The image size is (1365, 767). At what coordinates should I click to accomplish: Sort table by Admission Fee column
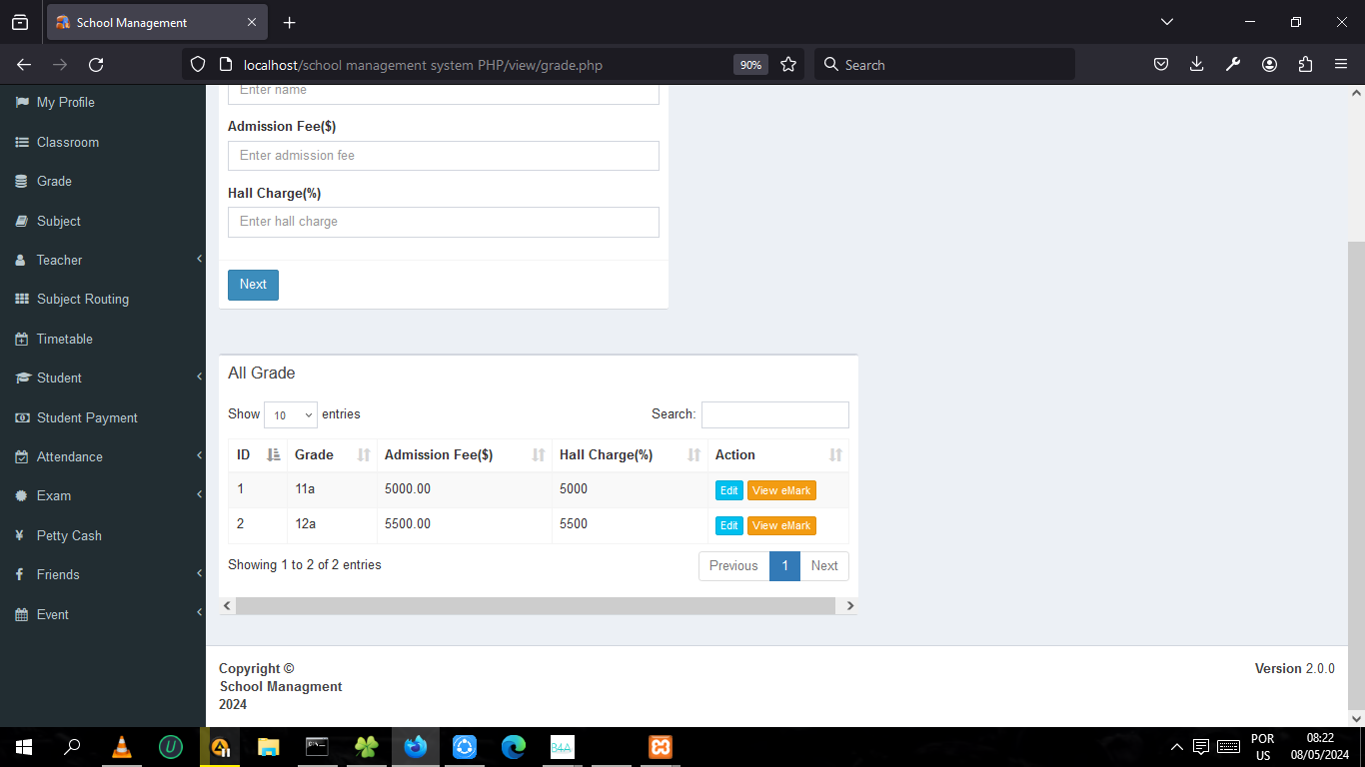pos(465,455)
